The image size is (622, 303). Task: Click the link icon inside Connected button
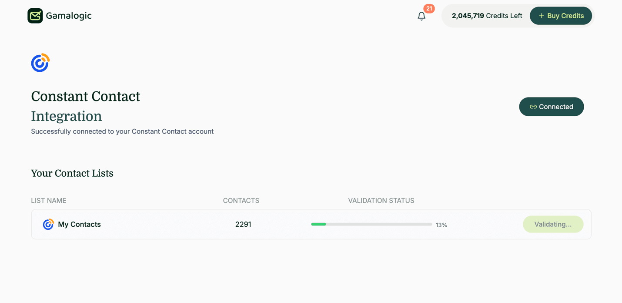click(x=532, y=107)
